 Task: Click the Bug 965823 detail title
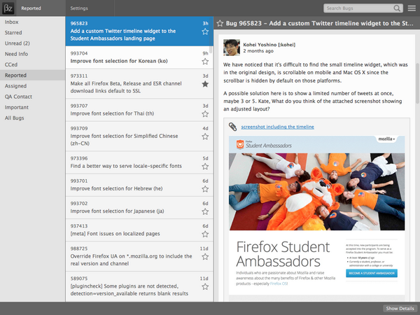click(320, 23)
